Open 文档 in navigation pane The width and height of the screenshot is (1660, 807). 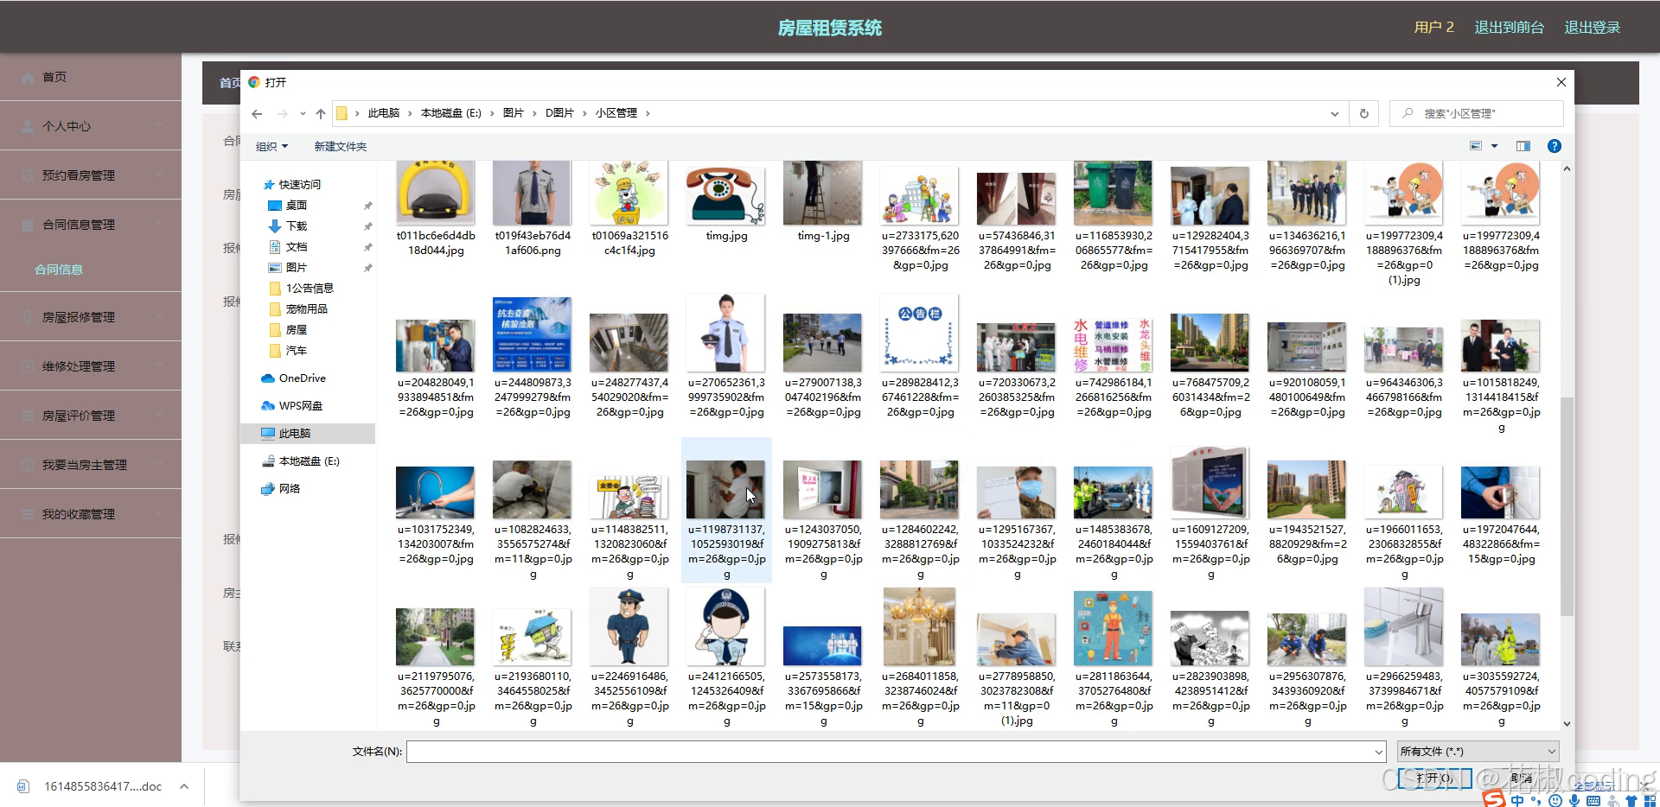(297, 246)
